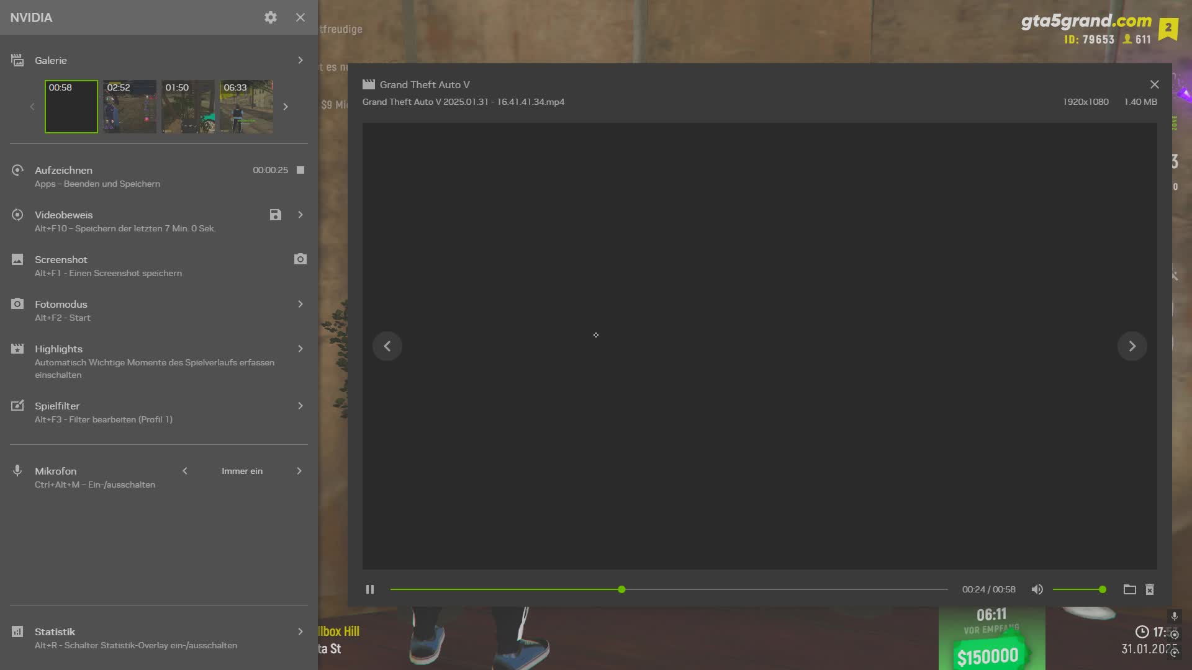The image size is (1192, 670).
Task: Open Videobeweis settings via its chevron
Action: tap(300, 215)
